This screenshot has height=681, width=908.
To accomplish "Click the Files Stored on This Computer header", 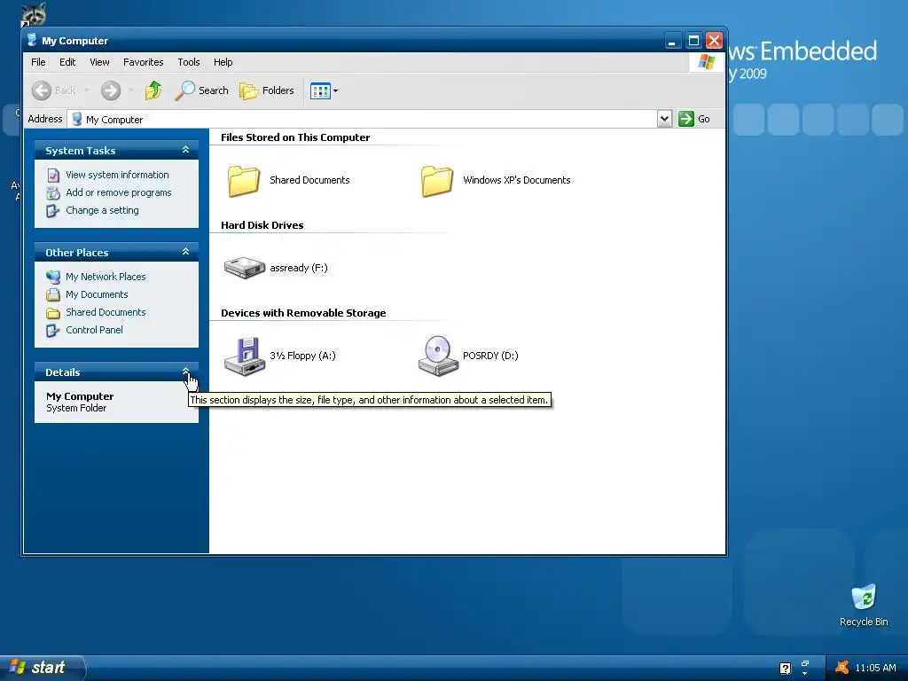I will point(294,137).
